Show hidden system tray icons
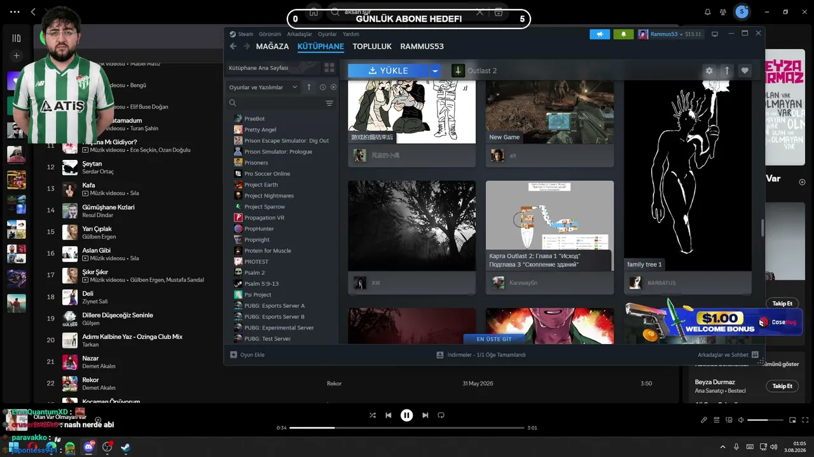Viewport: 814px width, 457px height. (x=722, y=447)
